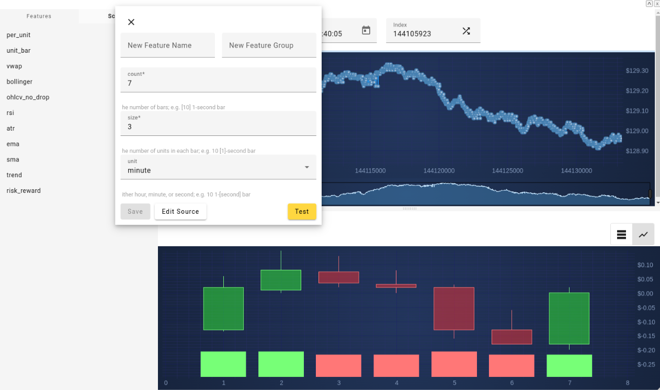Click the random index shuffle icon
This screenshot has width=660, height=390.
(466, 31)
